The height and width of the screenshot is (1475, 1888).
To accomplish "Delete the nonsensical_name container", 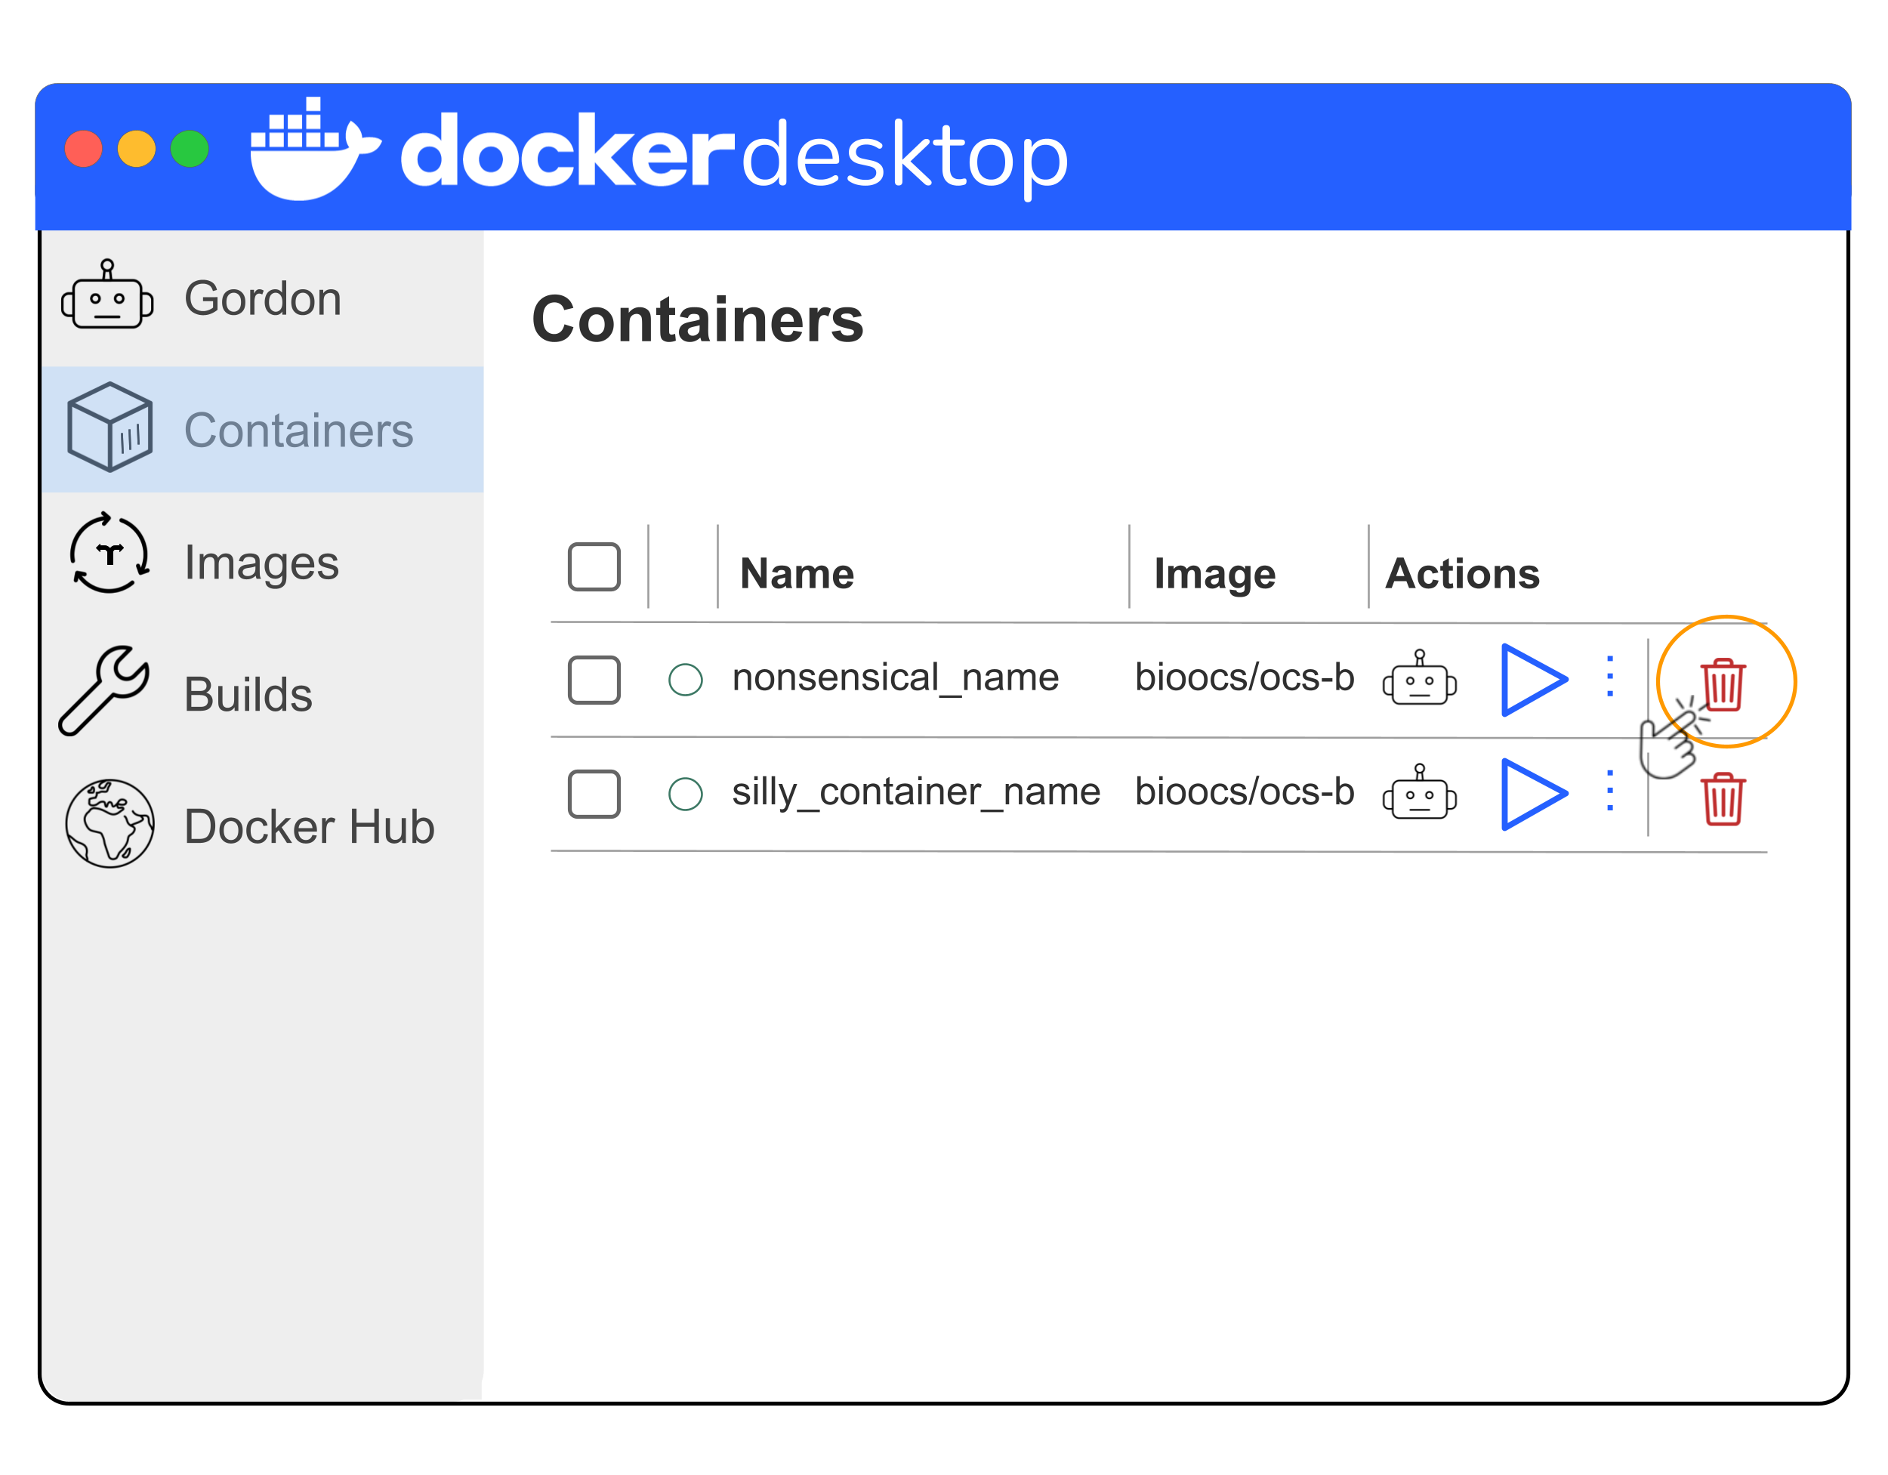I will (x=1723, y=684).
